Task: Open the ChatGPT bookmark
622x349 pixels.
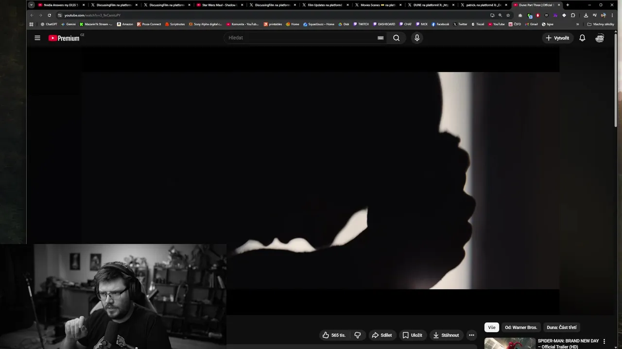Action: [x=49, y=24]
